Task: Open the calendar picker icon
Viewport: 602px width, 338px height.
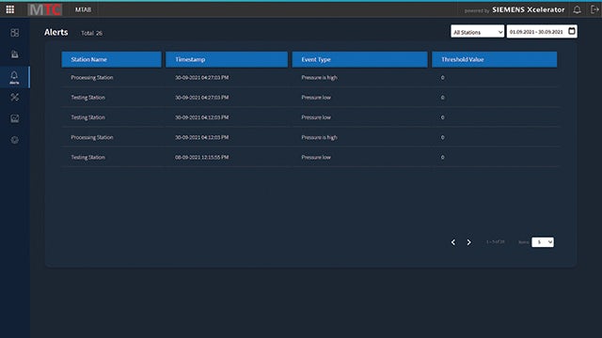Action: pyautogui.click(x=572, y=31)
